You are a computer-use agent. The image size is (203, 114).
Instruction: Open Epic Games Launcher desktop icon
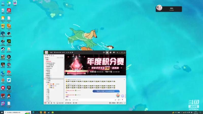[9, 89]
